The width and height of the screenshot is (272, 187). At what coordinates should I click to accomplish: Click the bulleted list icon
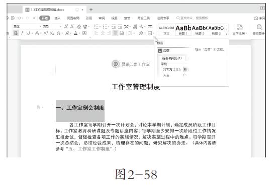(x=96, y=27)
